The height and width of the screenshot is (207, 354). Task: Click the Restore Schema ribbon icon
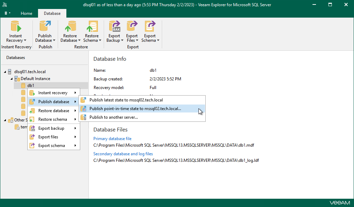click(x=92, y=26)
